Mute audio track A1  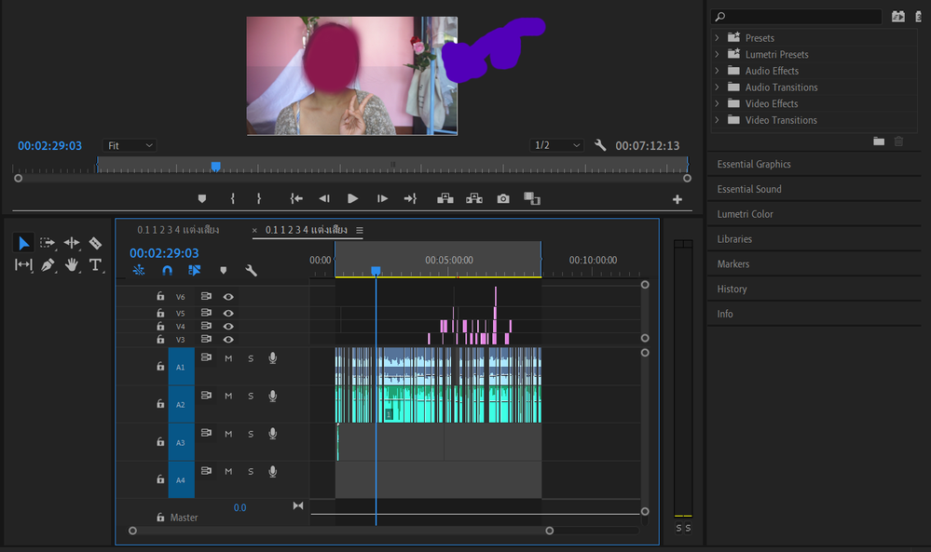click(x=228, y=358)
